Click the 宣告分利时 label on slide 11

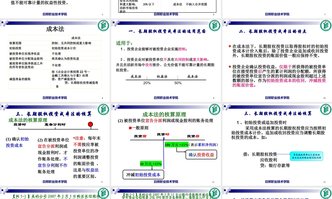click(x=55, y=124)
